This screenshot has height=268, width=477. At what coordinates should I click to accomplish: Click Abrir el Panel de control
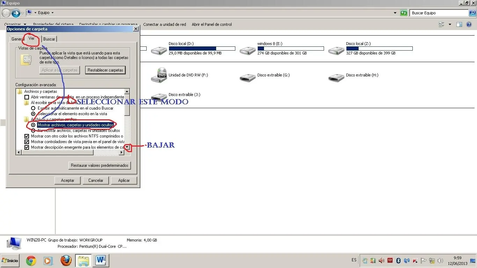pyautogui.click(x=212, y=24)
